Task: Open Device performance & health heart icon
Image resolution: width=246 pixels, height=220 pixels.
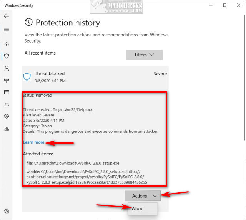Action: coord(7,116)
